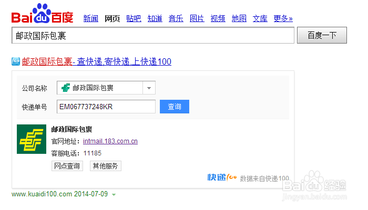
Task: Open the 邮政国际包裹 快递100 result title link
Action: click(97, 61)
